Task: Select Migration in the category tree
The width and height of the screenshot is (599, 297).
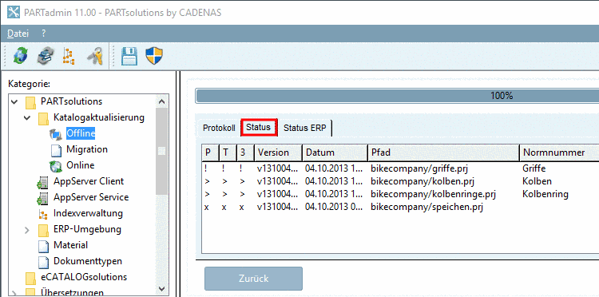Action: point(87,149)
